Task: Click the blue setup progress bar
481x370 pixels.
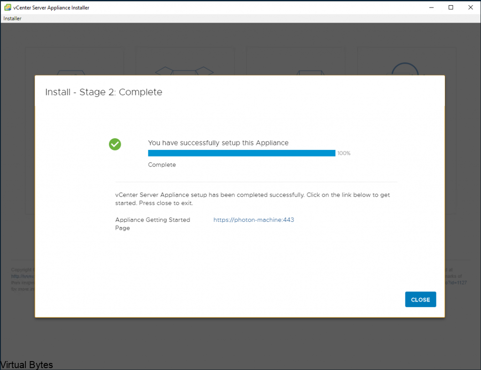Action: point(241,153)
